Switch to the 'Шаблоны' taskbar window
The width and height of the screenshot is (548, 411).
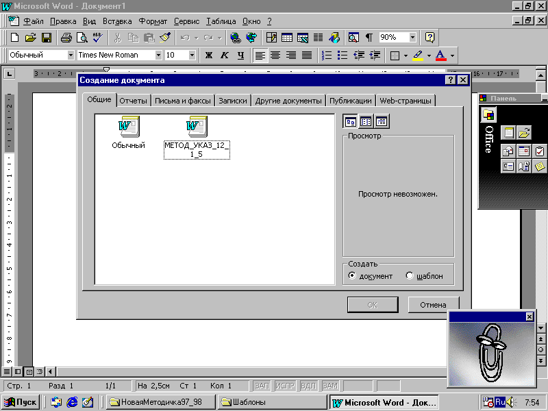point(271,402)
